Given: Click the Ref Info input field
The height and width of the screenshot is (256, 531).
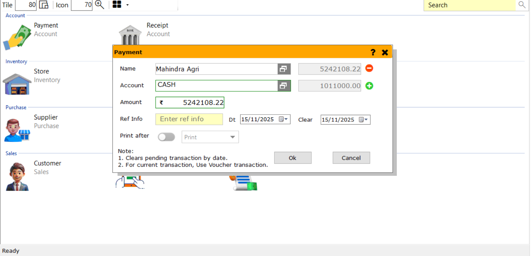Looking at the screenshot, I should click(x=189, y=119).
